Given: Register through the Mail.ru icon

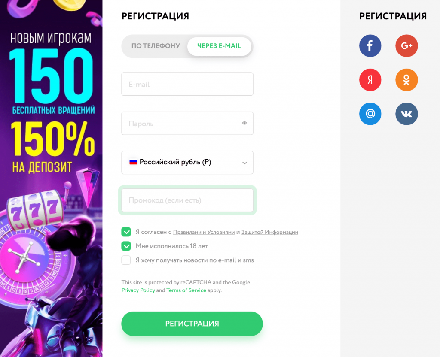Looking at the screenshot, I should coord(370,114).
